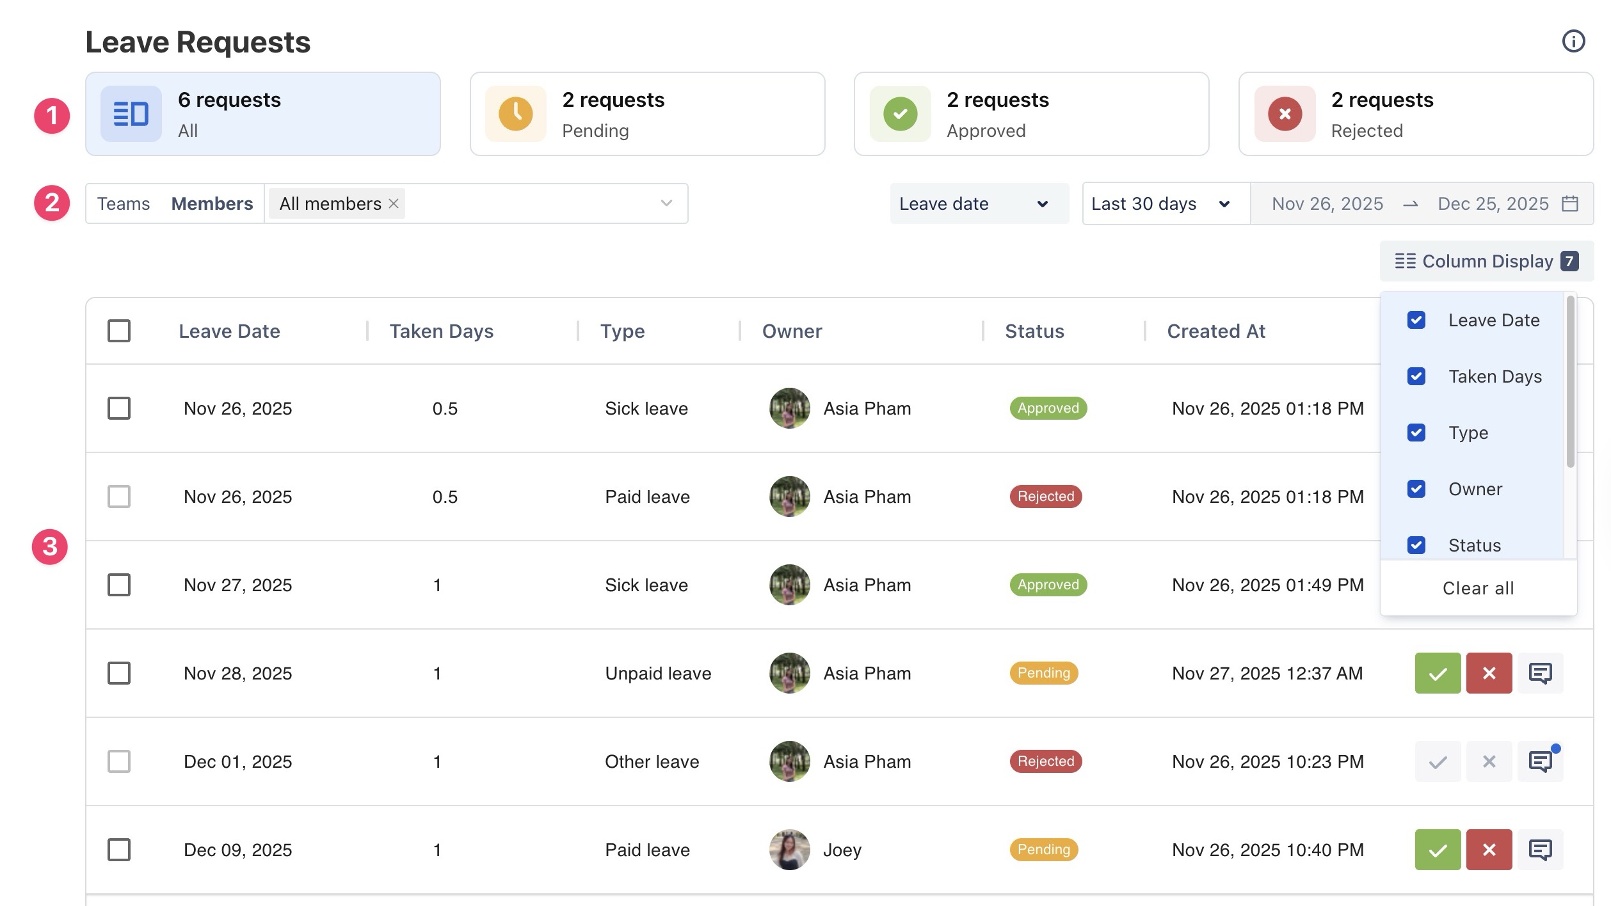Reject the Nov 28 unpaid leave request
The width and height of the screenshot is (1611, 906).
tap(1488, 673)
